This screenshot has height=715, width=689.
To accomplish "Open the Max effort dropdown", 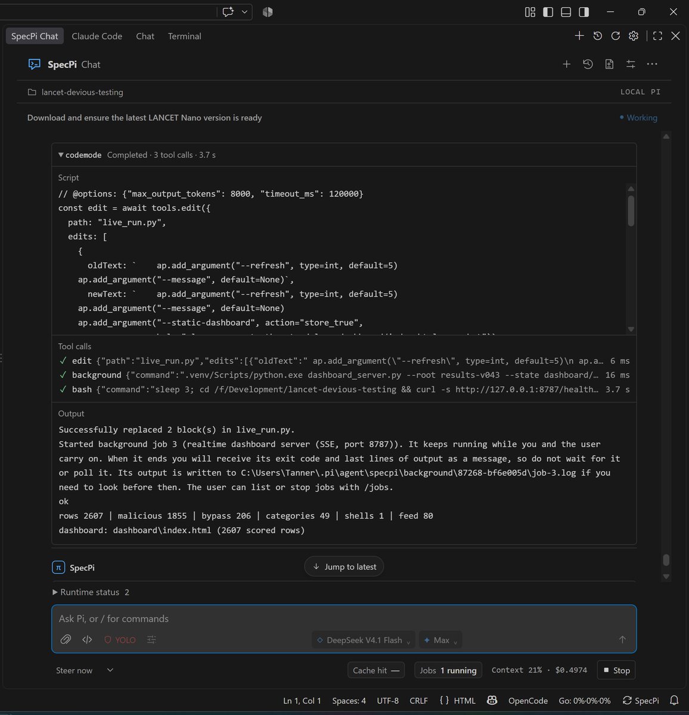I will click(440, 640).
